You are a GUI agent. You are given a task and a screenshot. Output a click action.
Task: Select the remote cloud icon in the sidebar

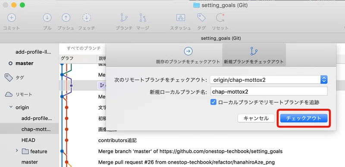pos(9,94)
